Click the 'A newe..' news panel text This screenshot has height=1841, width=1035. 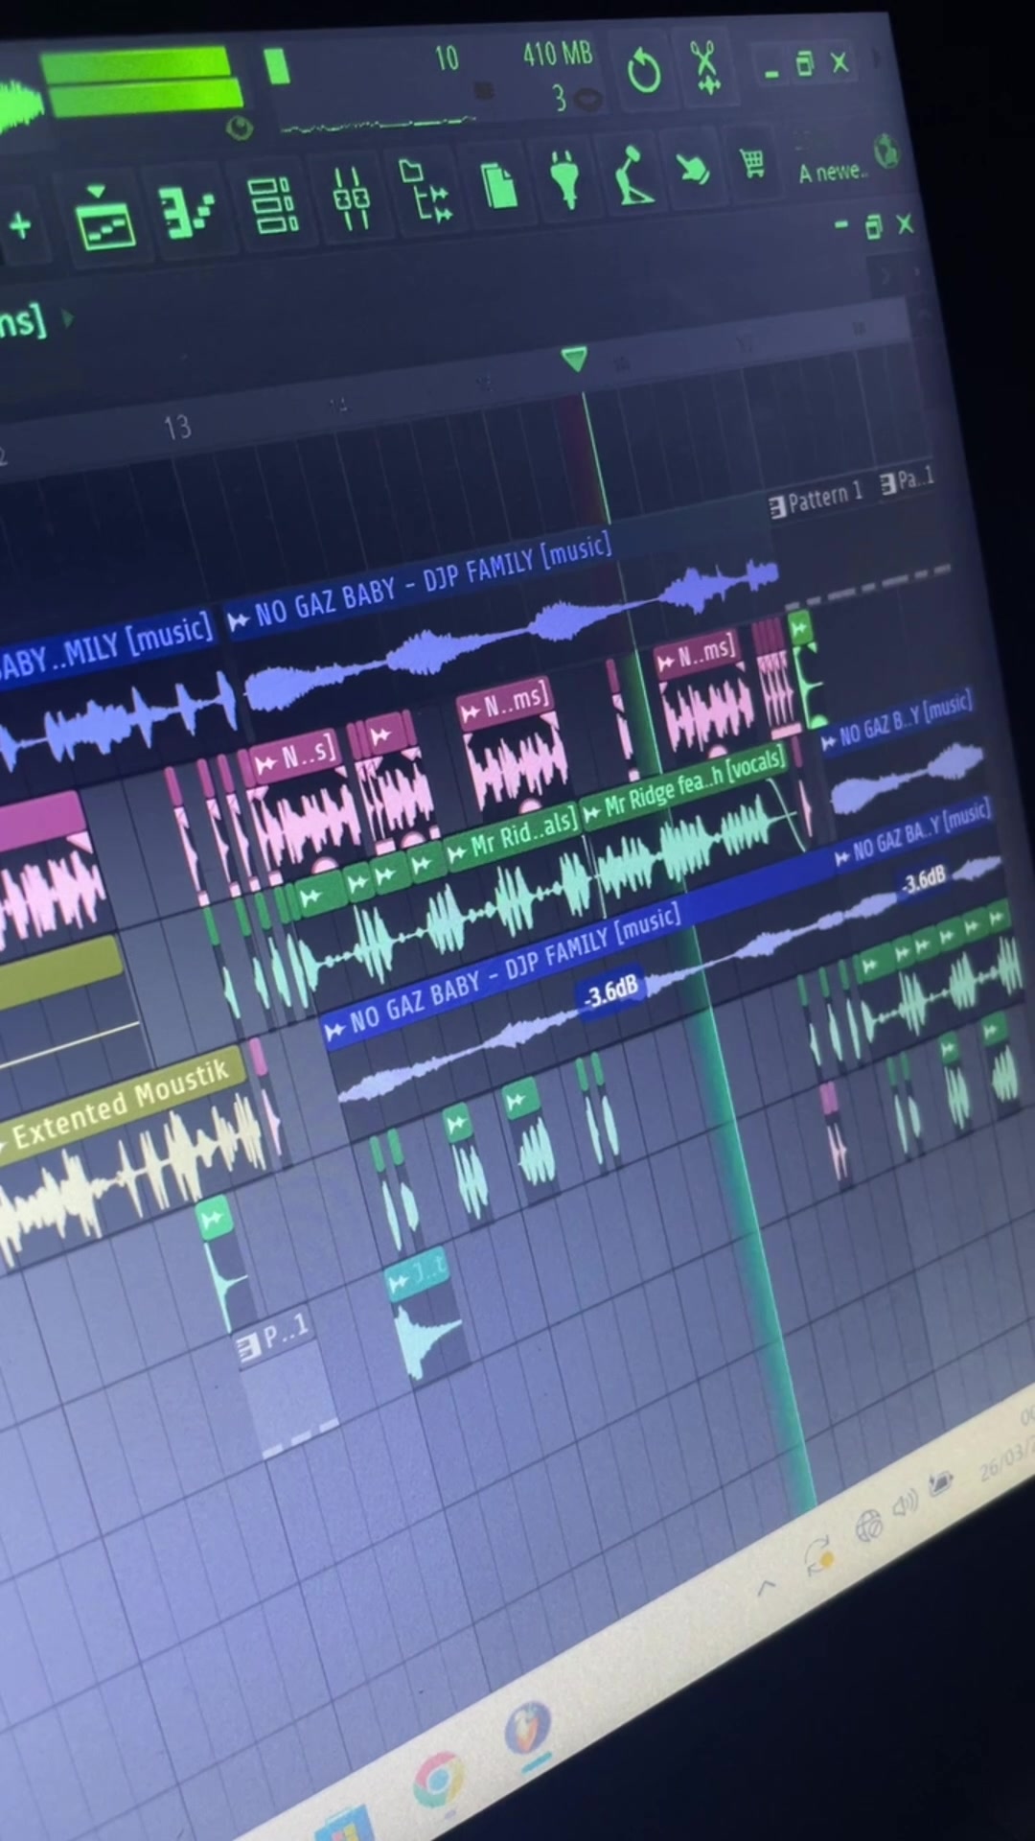(832, 173)
